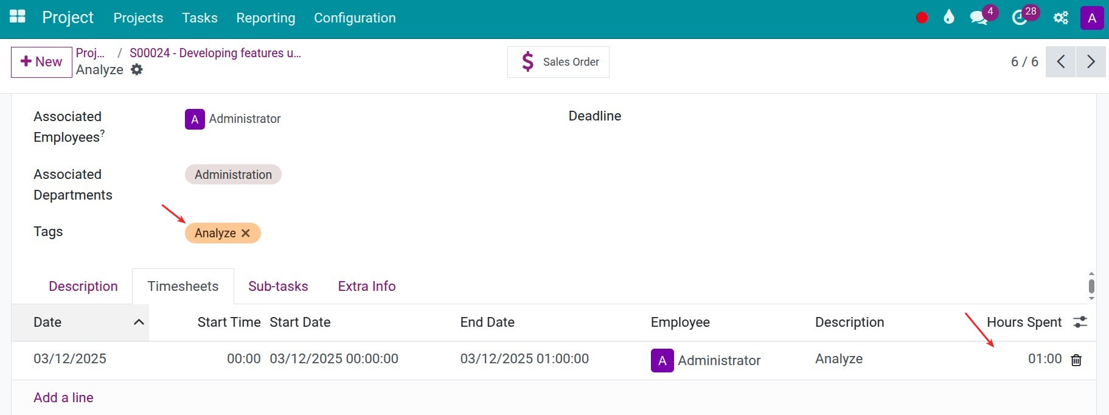Go to the next record arrow
1109x415 pixels.
[x=1091, y=61]
